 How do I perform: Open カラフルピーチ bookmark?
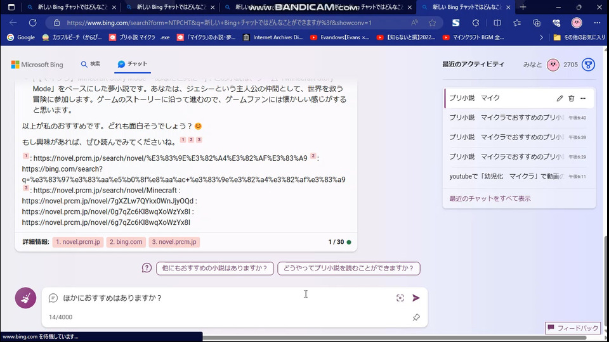[72, 37]
